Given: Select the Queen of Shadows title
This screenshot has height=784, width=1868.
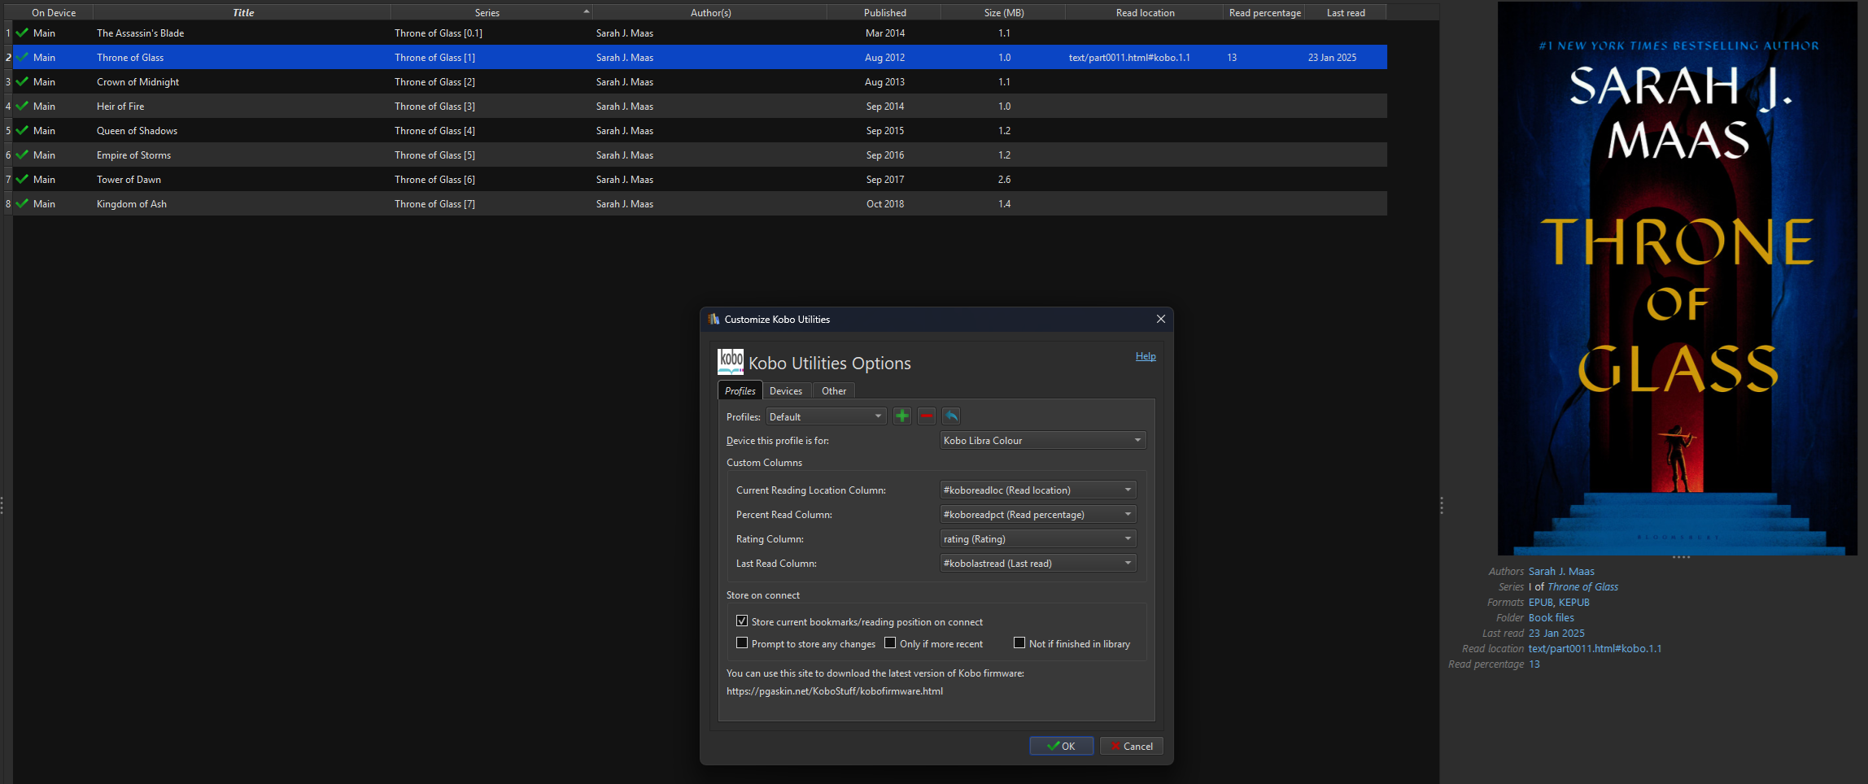Looking at the screenshot, I should (137, 131).
